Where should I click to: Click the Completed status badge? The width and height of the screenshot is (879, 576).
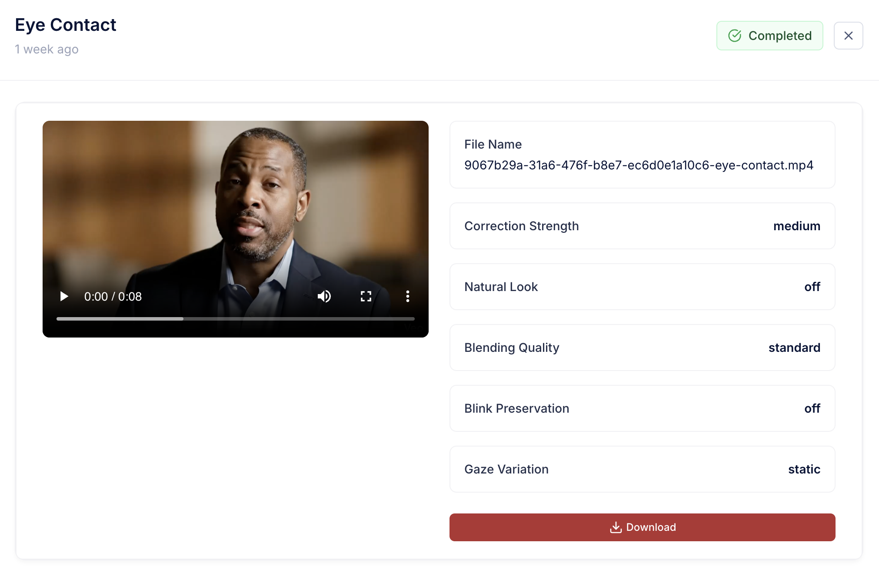coord(769,36)
